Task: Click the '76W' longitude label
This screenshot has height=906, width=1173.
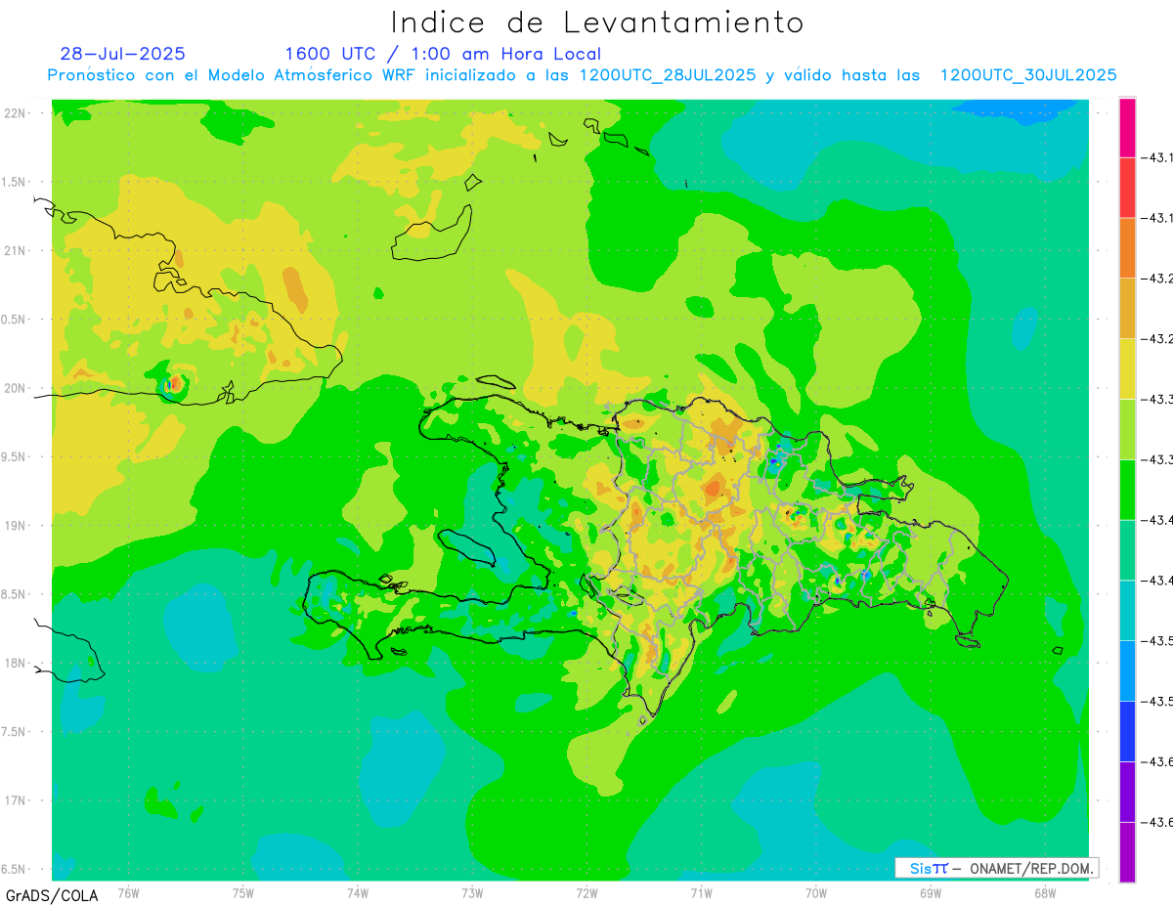Action: [128, 892]
